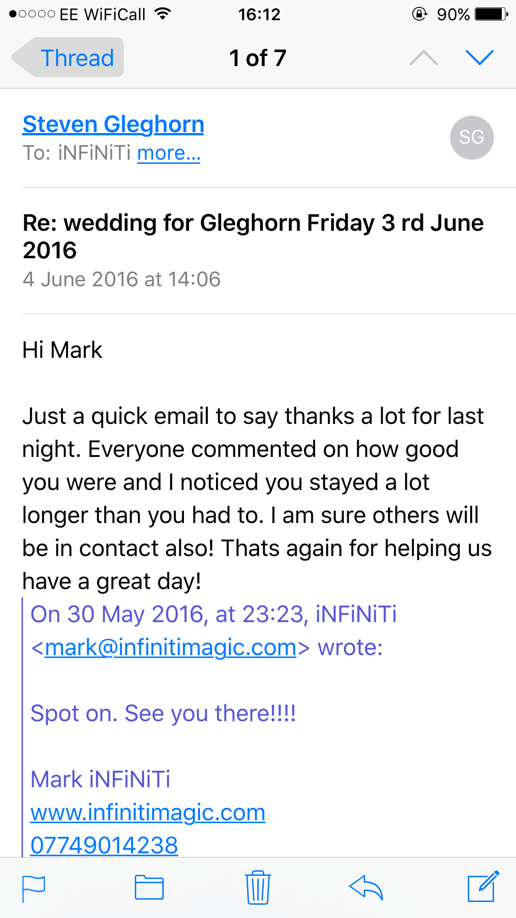Call phone number 07749014238
The image size is (516, 918).
tap(104, 845)
